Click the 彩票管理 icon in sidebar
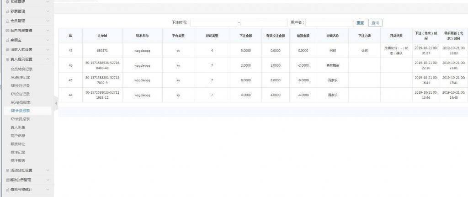Viewport: 468px width, 197px height. pos(7,11)
